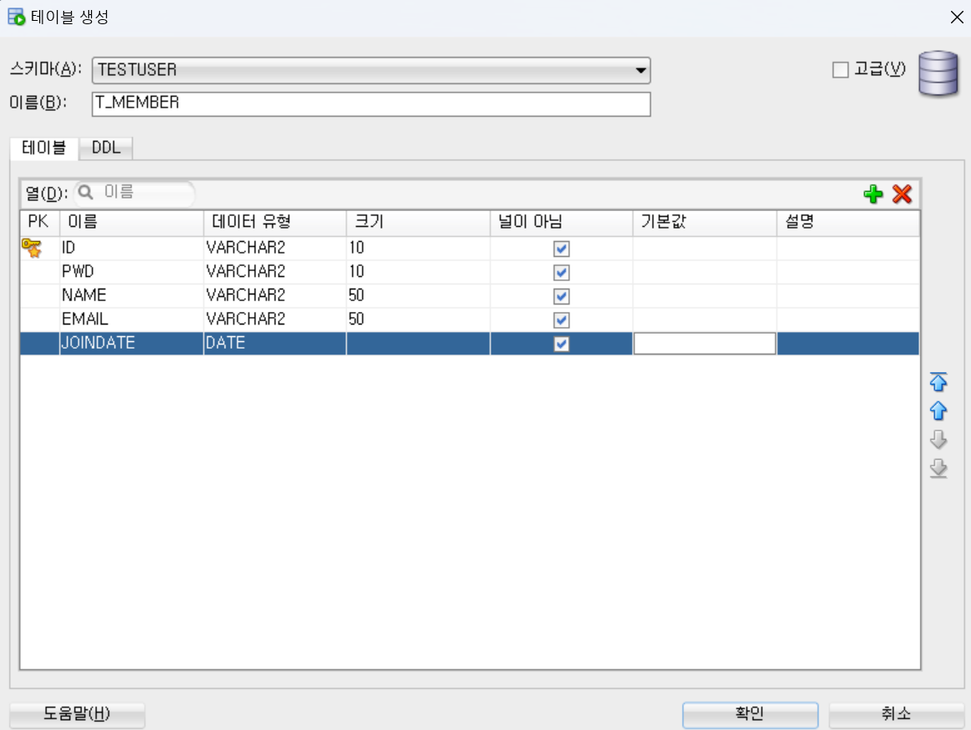This screenshot has height=730, width=971.
Task: Click the 널이 아님 column header
Action: point(561,222)
